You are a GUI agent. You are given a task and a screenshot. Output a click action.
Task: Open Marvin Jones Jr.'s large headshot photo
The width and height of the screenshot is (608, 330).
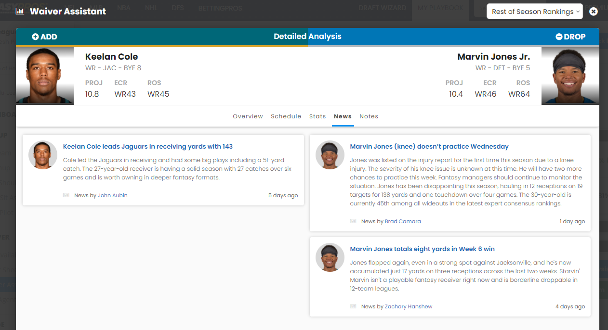tap(570, 76)
